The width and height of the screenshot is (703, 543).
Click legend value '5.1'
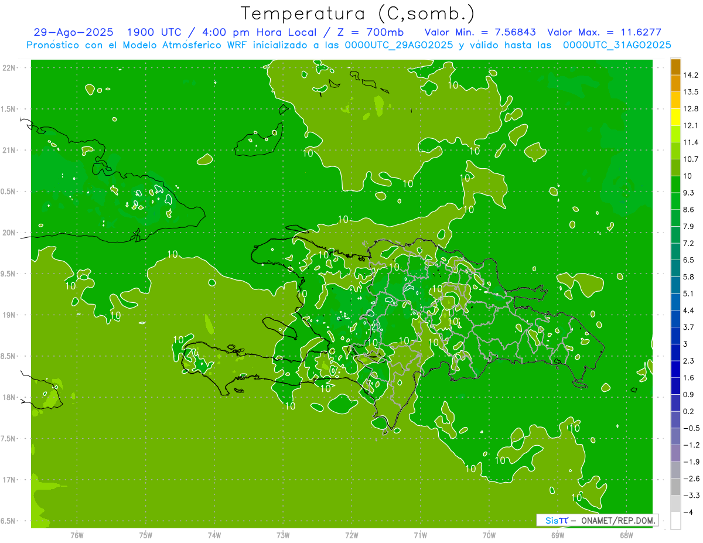coord(689,293)
